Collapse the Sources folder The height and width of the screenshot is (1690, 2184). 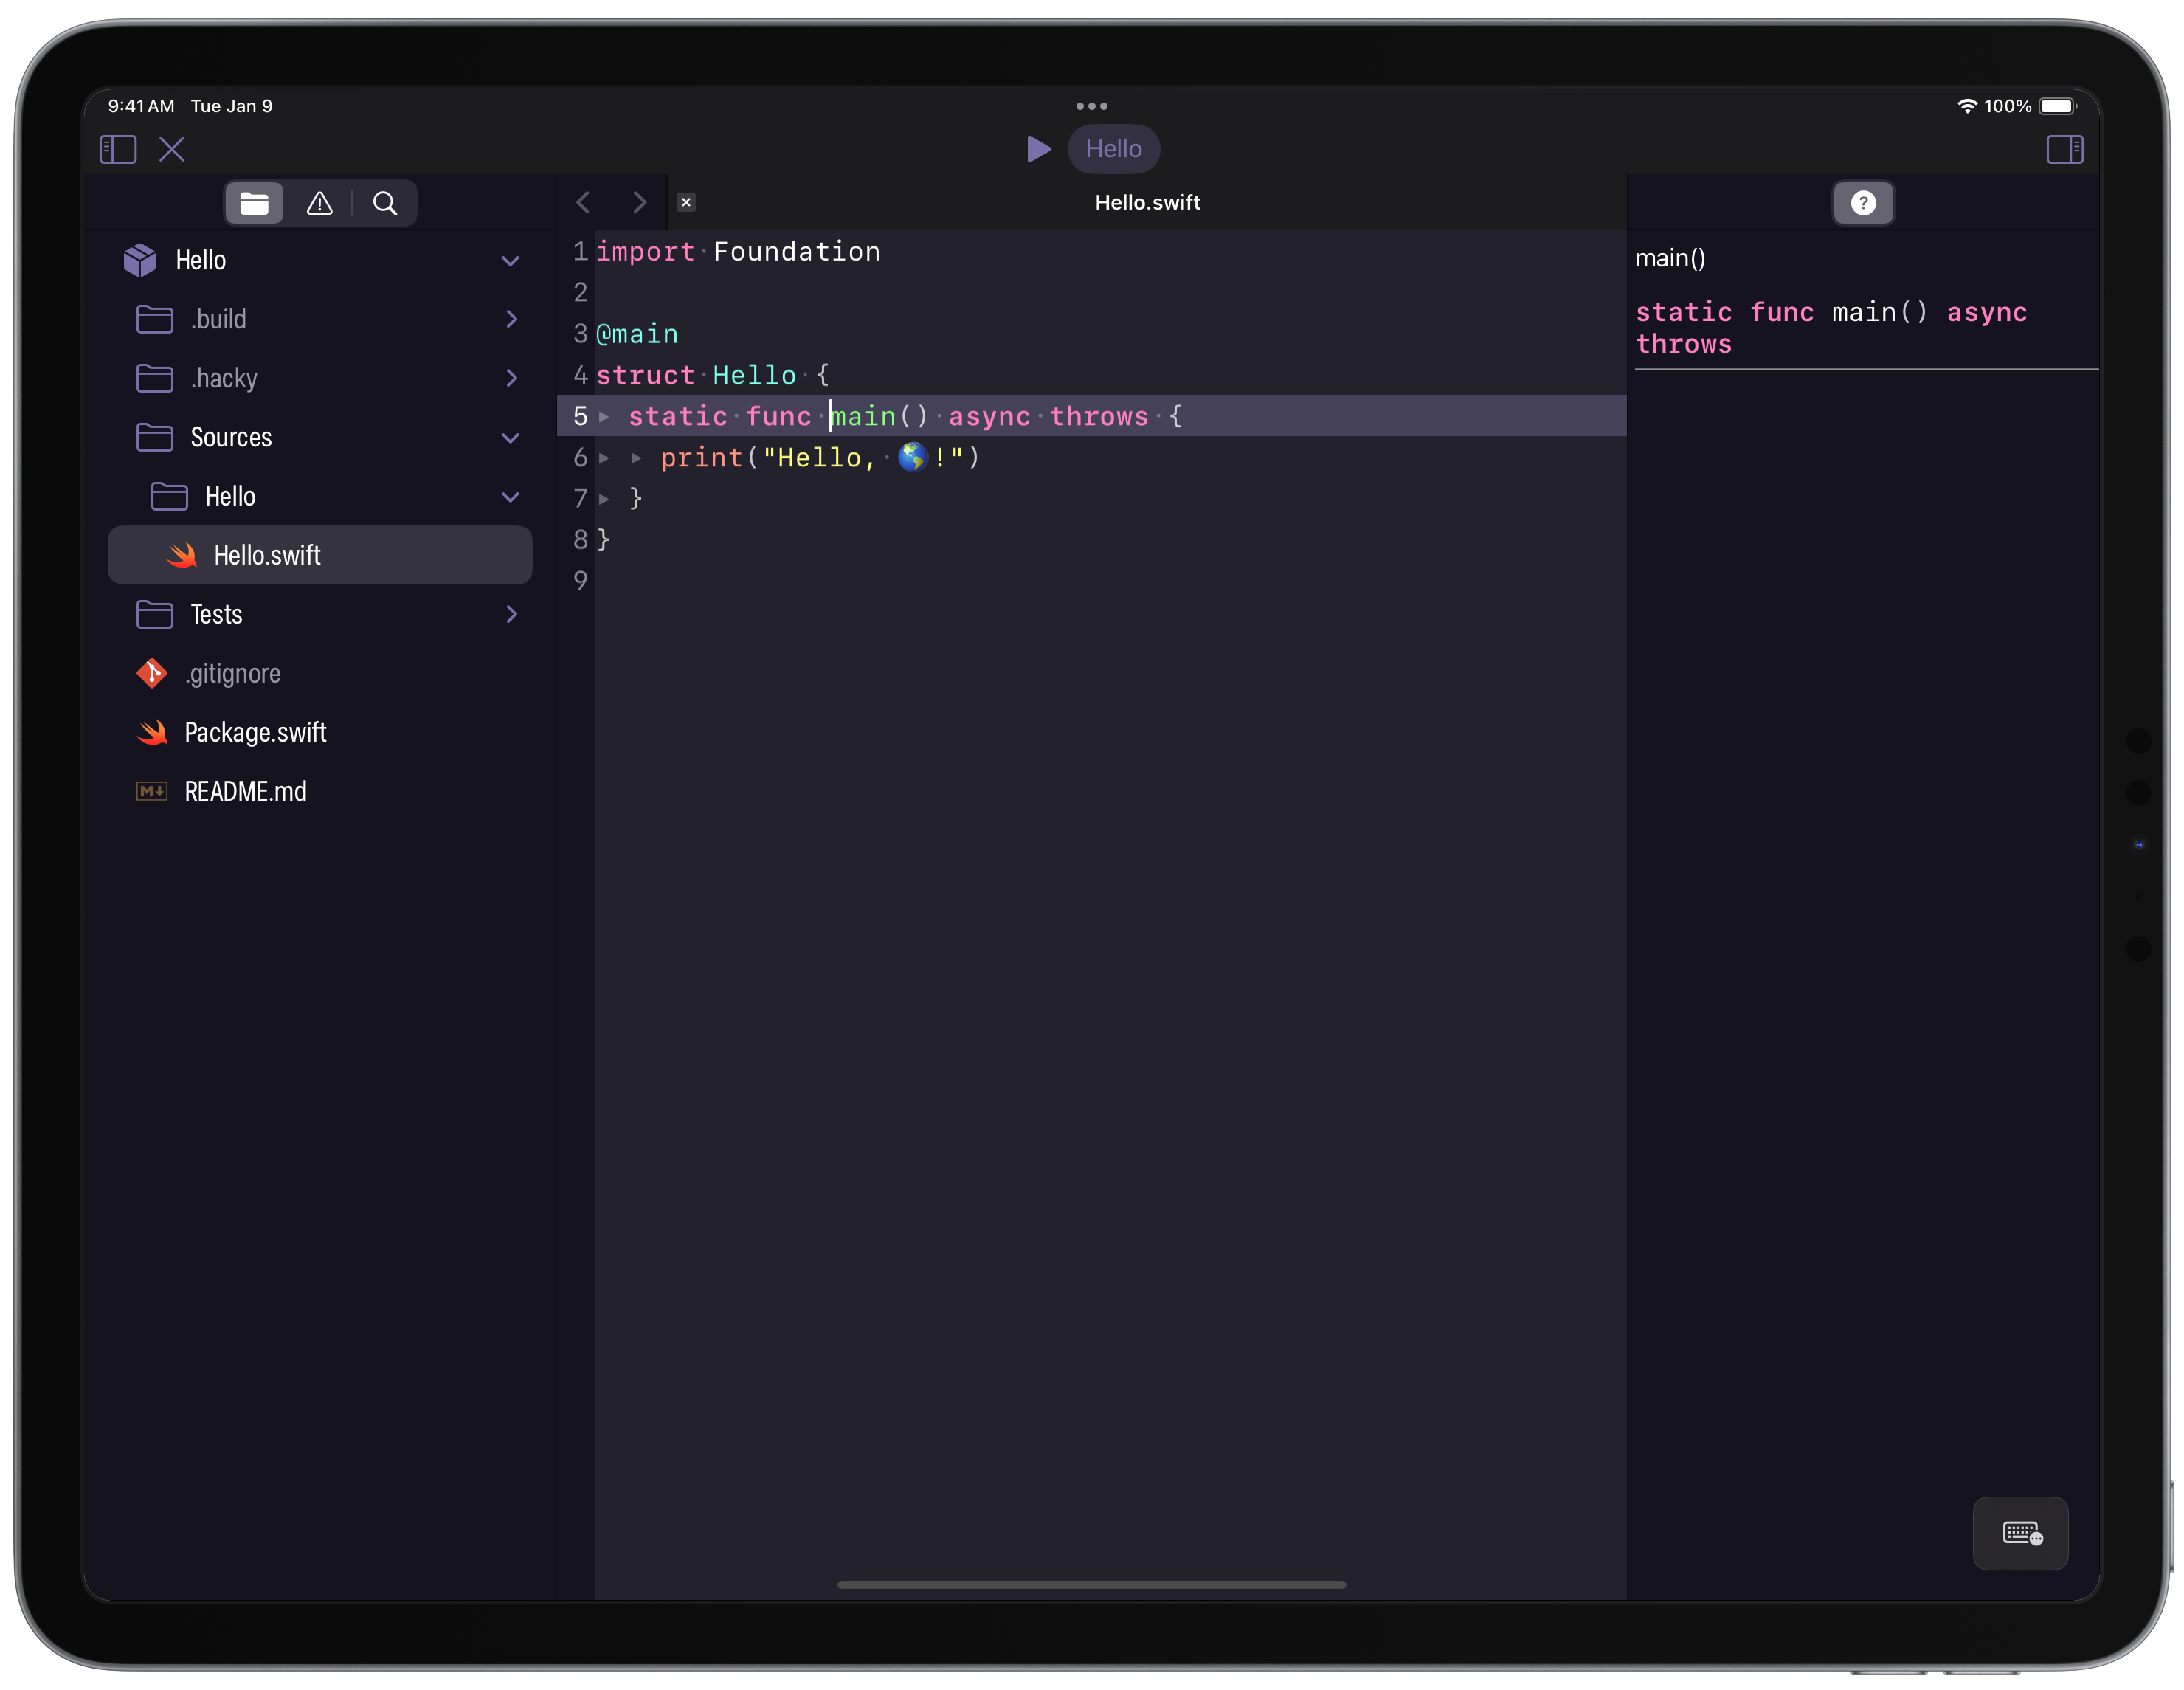511,437
